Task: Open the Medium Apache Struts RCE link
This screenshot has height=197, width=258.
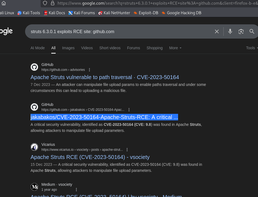Action: coord(106,196)
